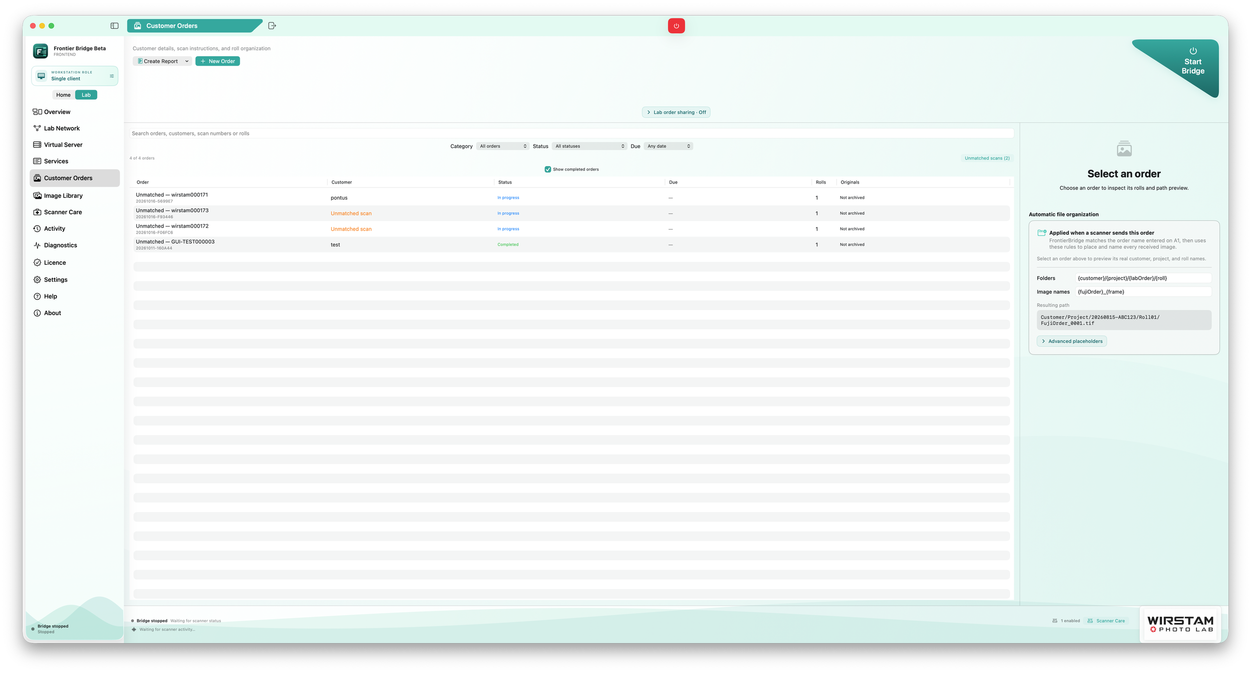Open Help page
The height and width of the screenshot is (673, 1251).
tap(75, 296)
